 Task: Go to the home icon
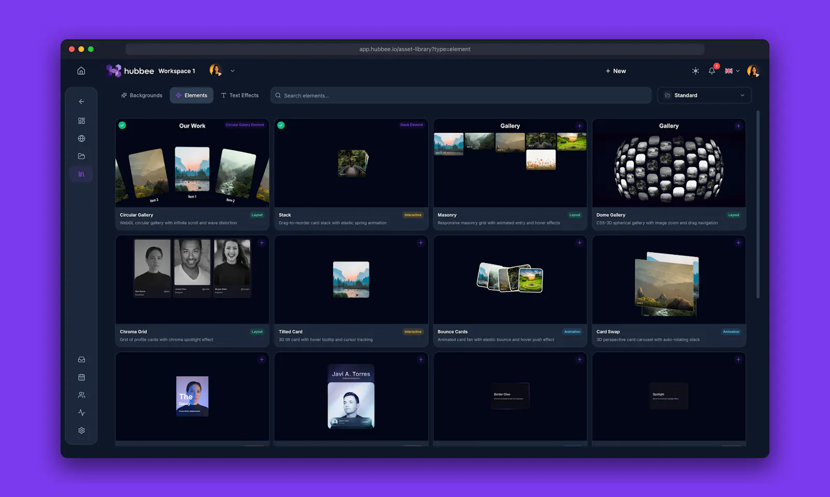point(81,71)
